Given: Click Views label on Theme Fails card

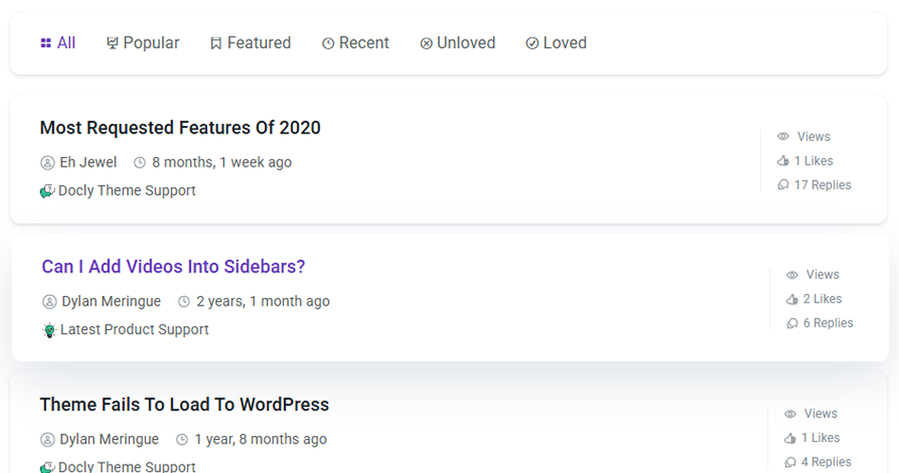Looking at the screenshot, I should 820,414.
